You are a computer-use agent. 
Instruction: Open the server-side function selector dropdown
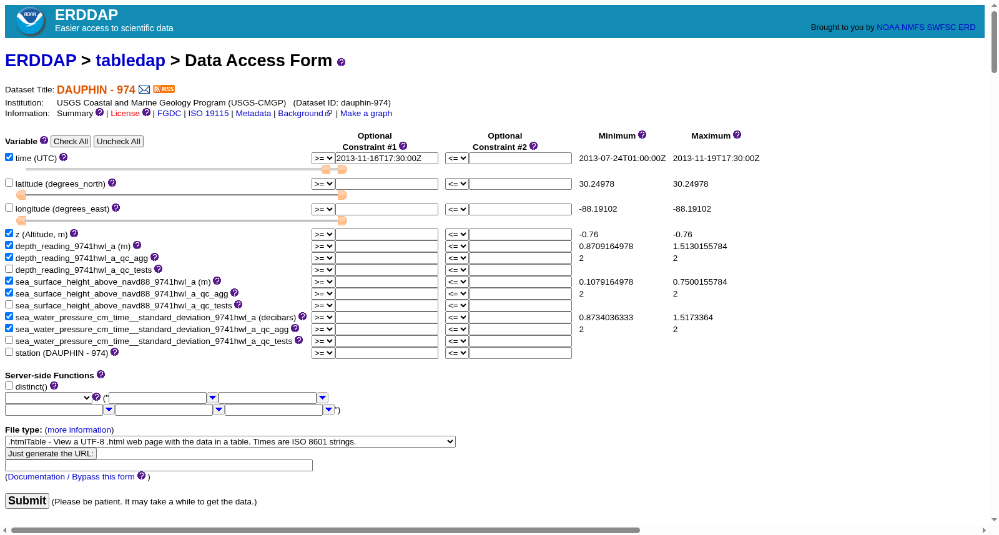(49, 398)
